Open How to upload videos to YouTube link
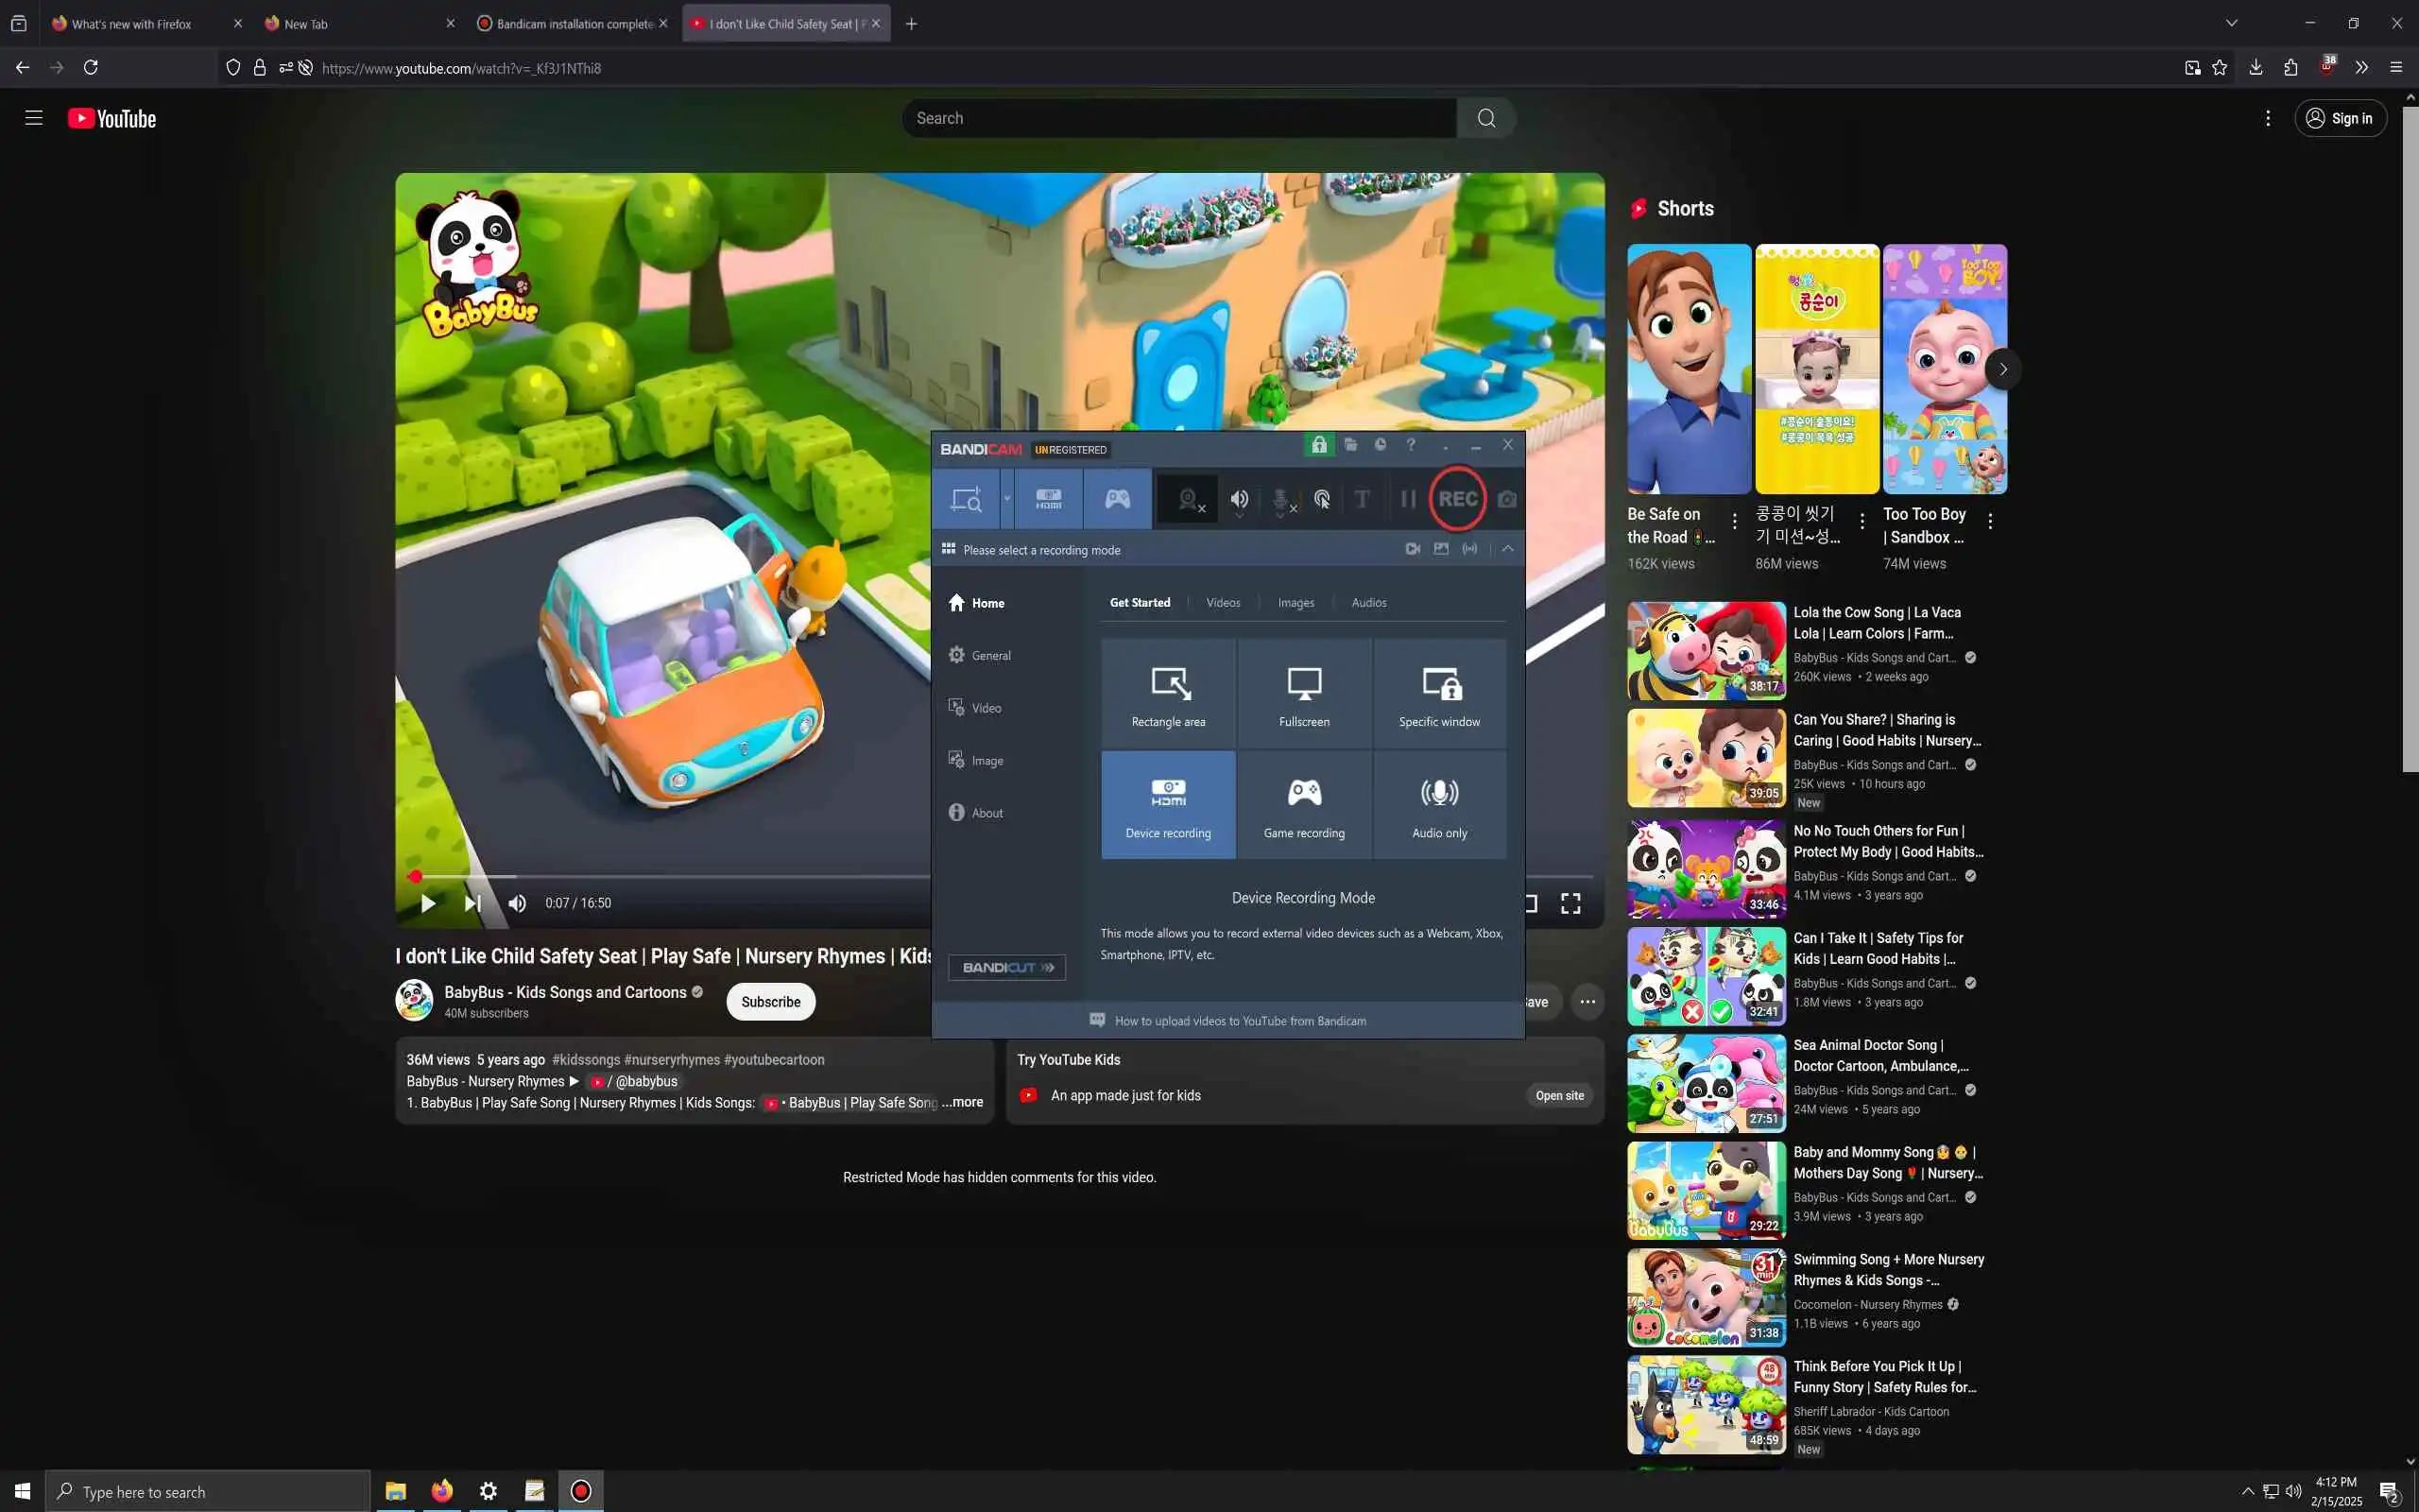Image resolution: width=2419 pixels, height=1512 pixels. [1240, 1021]
